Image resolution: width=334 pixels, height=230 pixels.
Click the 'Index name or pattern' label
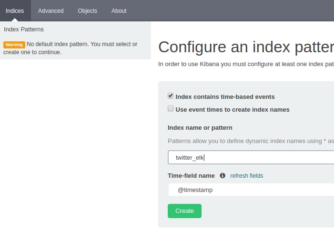click(x=200, y=128)
